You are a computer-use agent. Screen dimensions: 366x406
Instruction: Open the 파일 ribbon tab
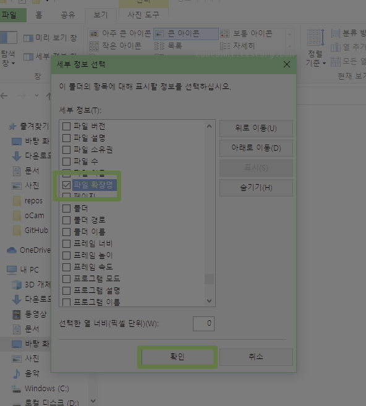(13, 15)
